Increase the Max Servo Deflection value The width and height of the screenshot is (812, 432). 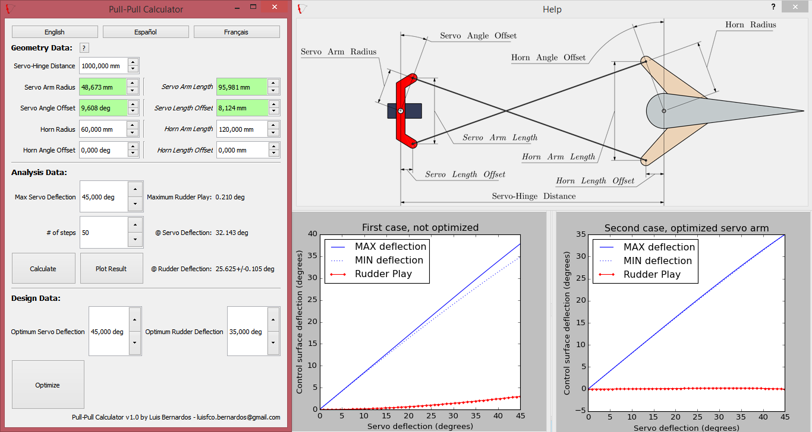[135, 189]
